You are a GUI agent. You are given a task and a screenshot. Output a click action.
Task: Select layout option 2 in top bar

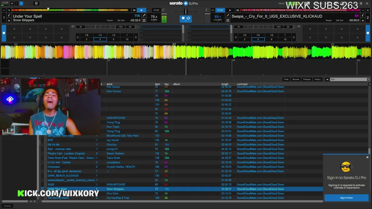[21, 3]
